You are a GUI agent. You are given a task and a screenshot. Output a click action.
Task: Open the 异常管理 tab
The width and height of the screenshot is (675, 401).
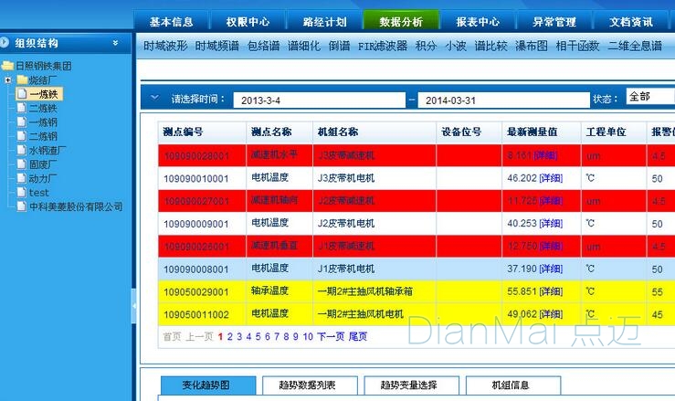tap(554, 21)
